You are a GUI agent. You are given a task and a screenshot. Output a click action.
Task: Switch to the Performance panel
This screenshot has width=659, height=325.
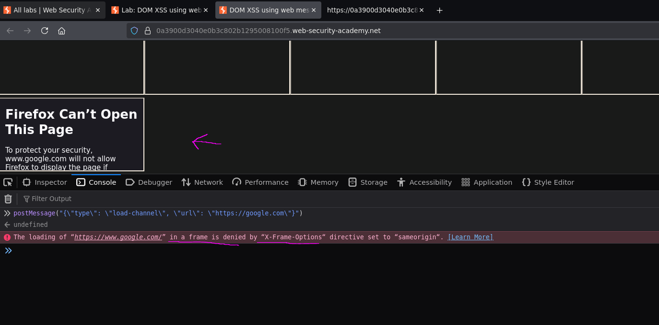click(x=260, y=182)
